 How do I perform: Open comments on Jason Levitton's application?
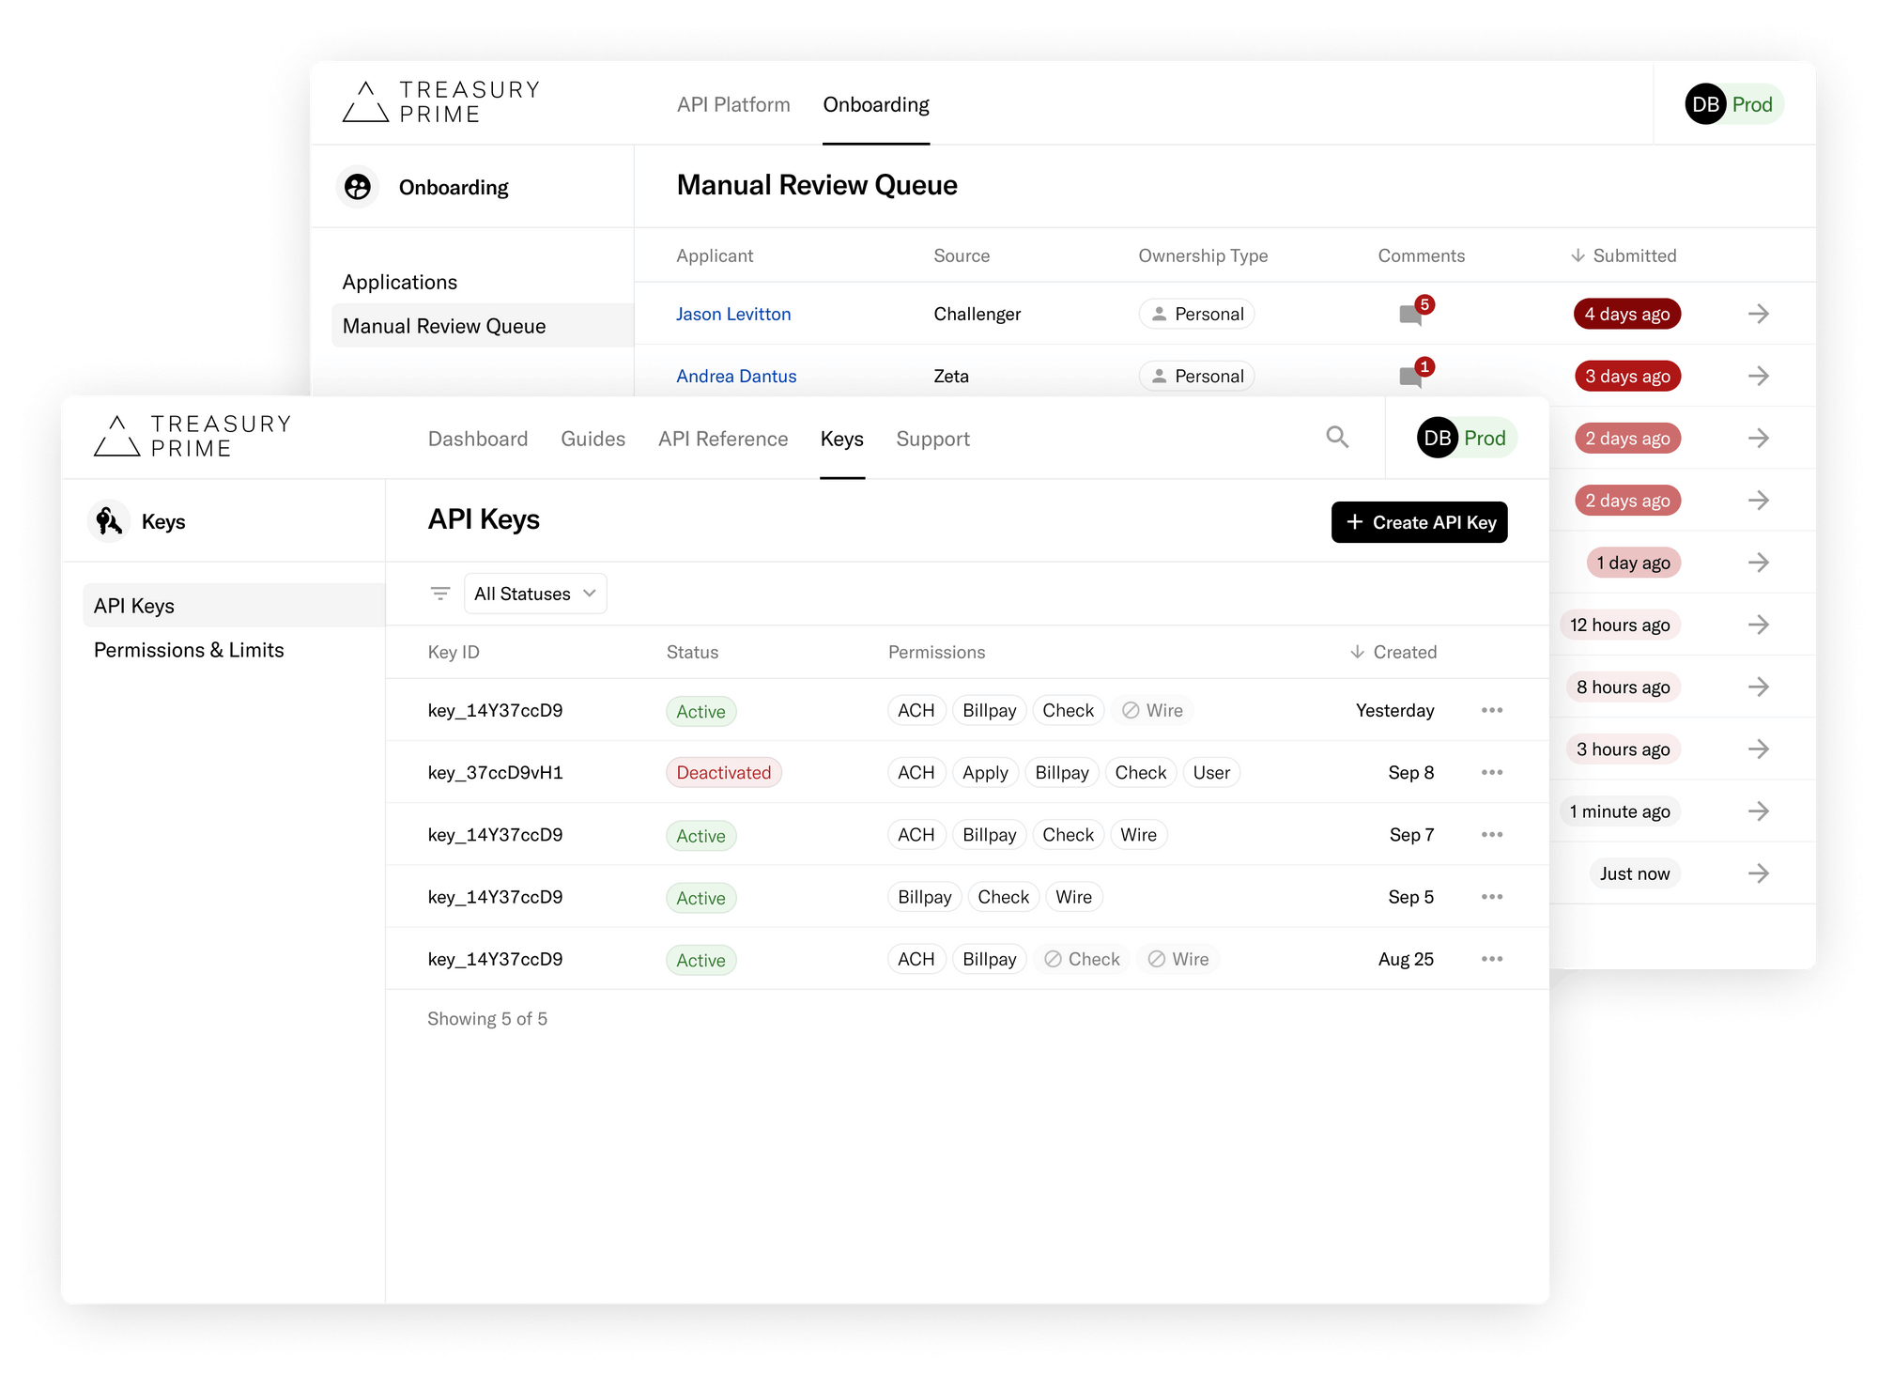[1411, 314]
